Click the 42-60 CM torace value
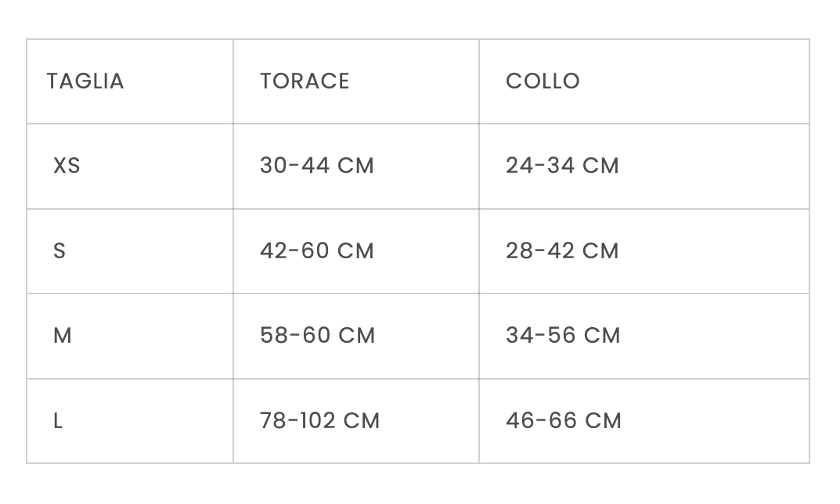840x504 pixels. pos(317,251)
